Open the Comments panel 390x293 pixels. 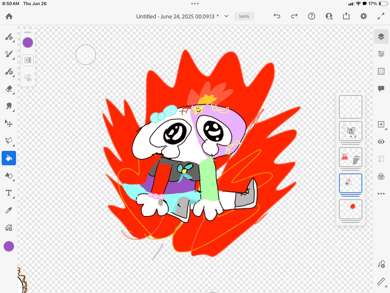click(381, 89)
